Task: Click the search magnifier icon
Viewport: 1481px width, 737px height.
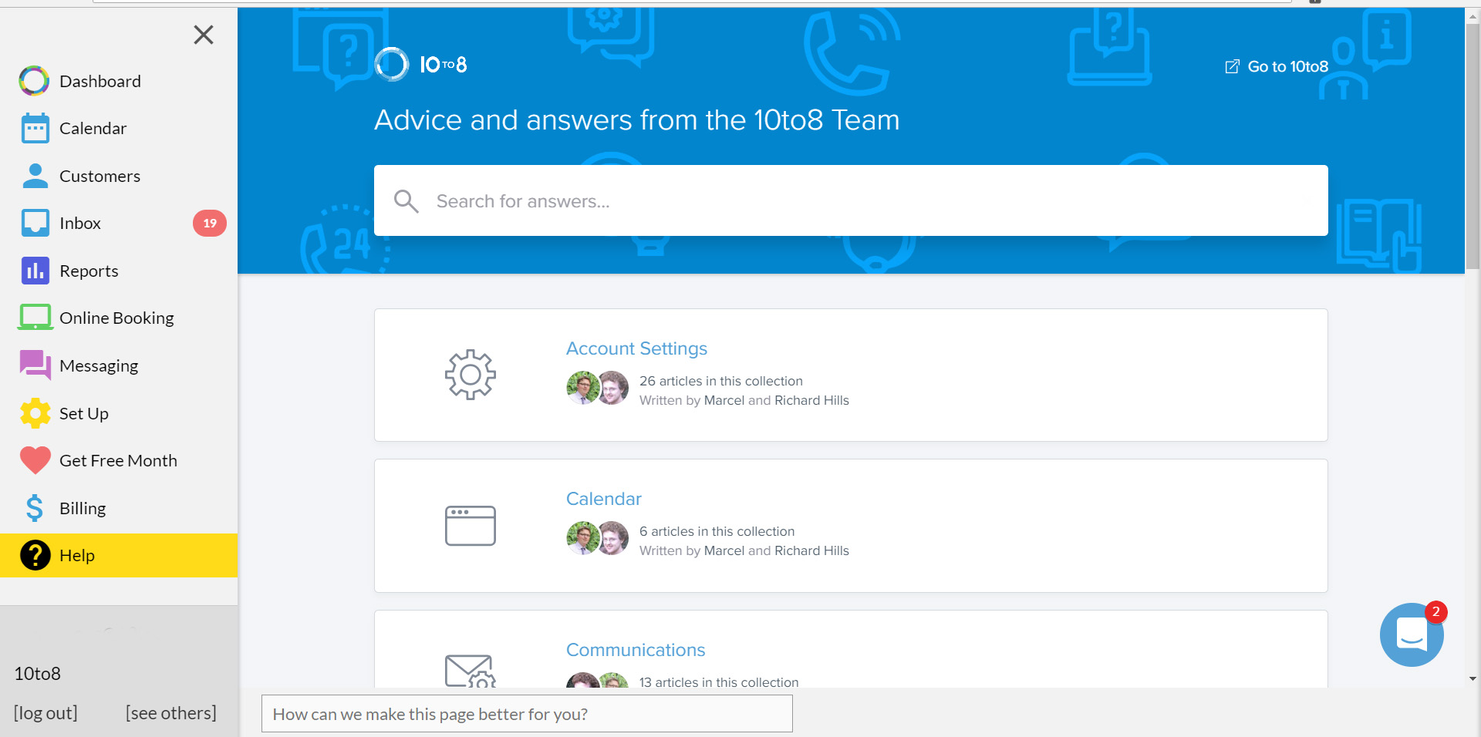Action: click(x=406, y=201)
